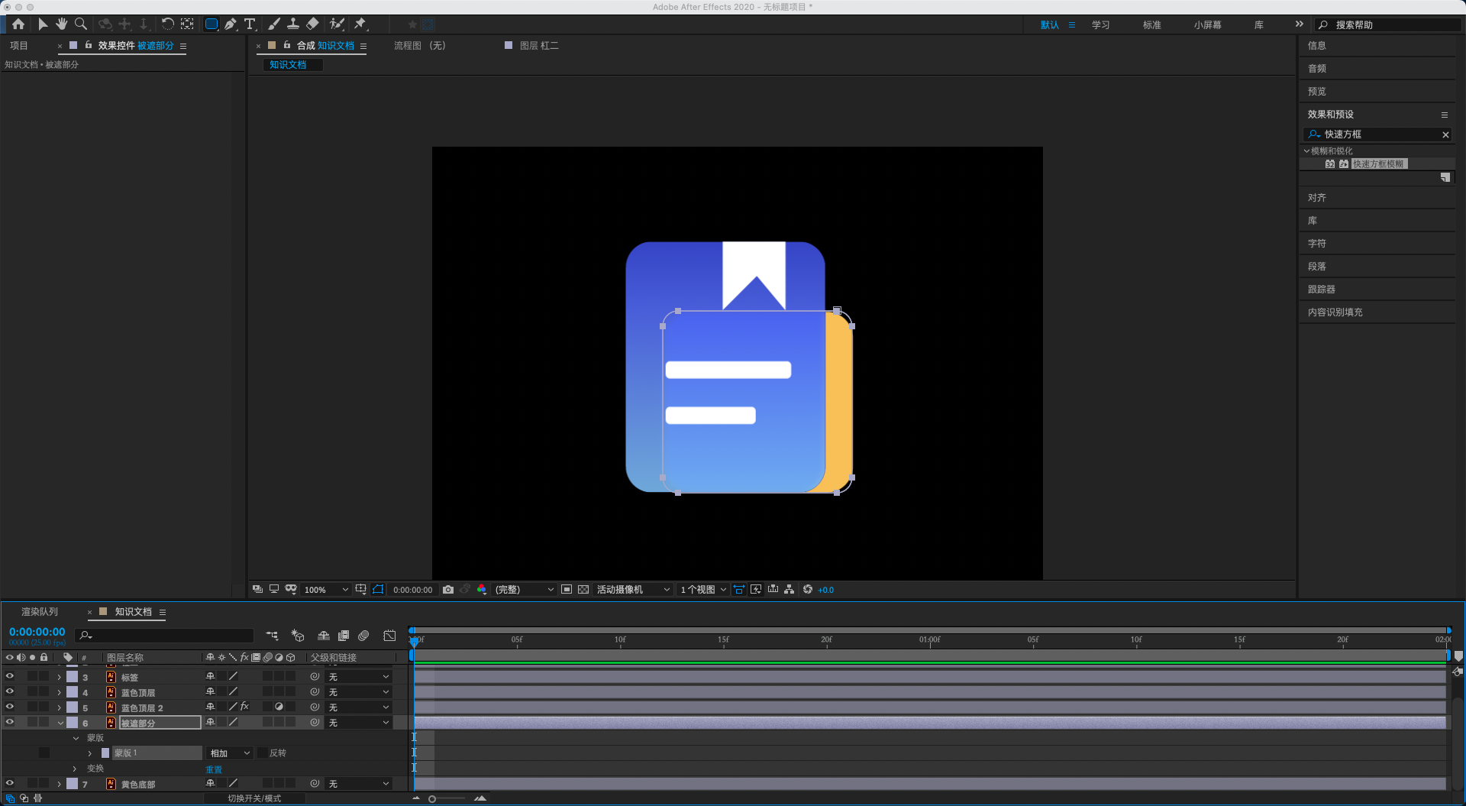Toggle the transparency grid icon

(x=583, y=590)
